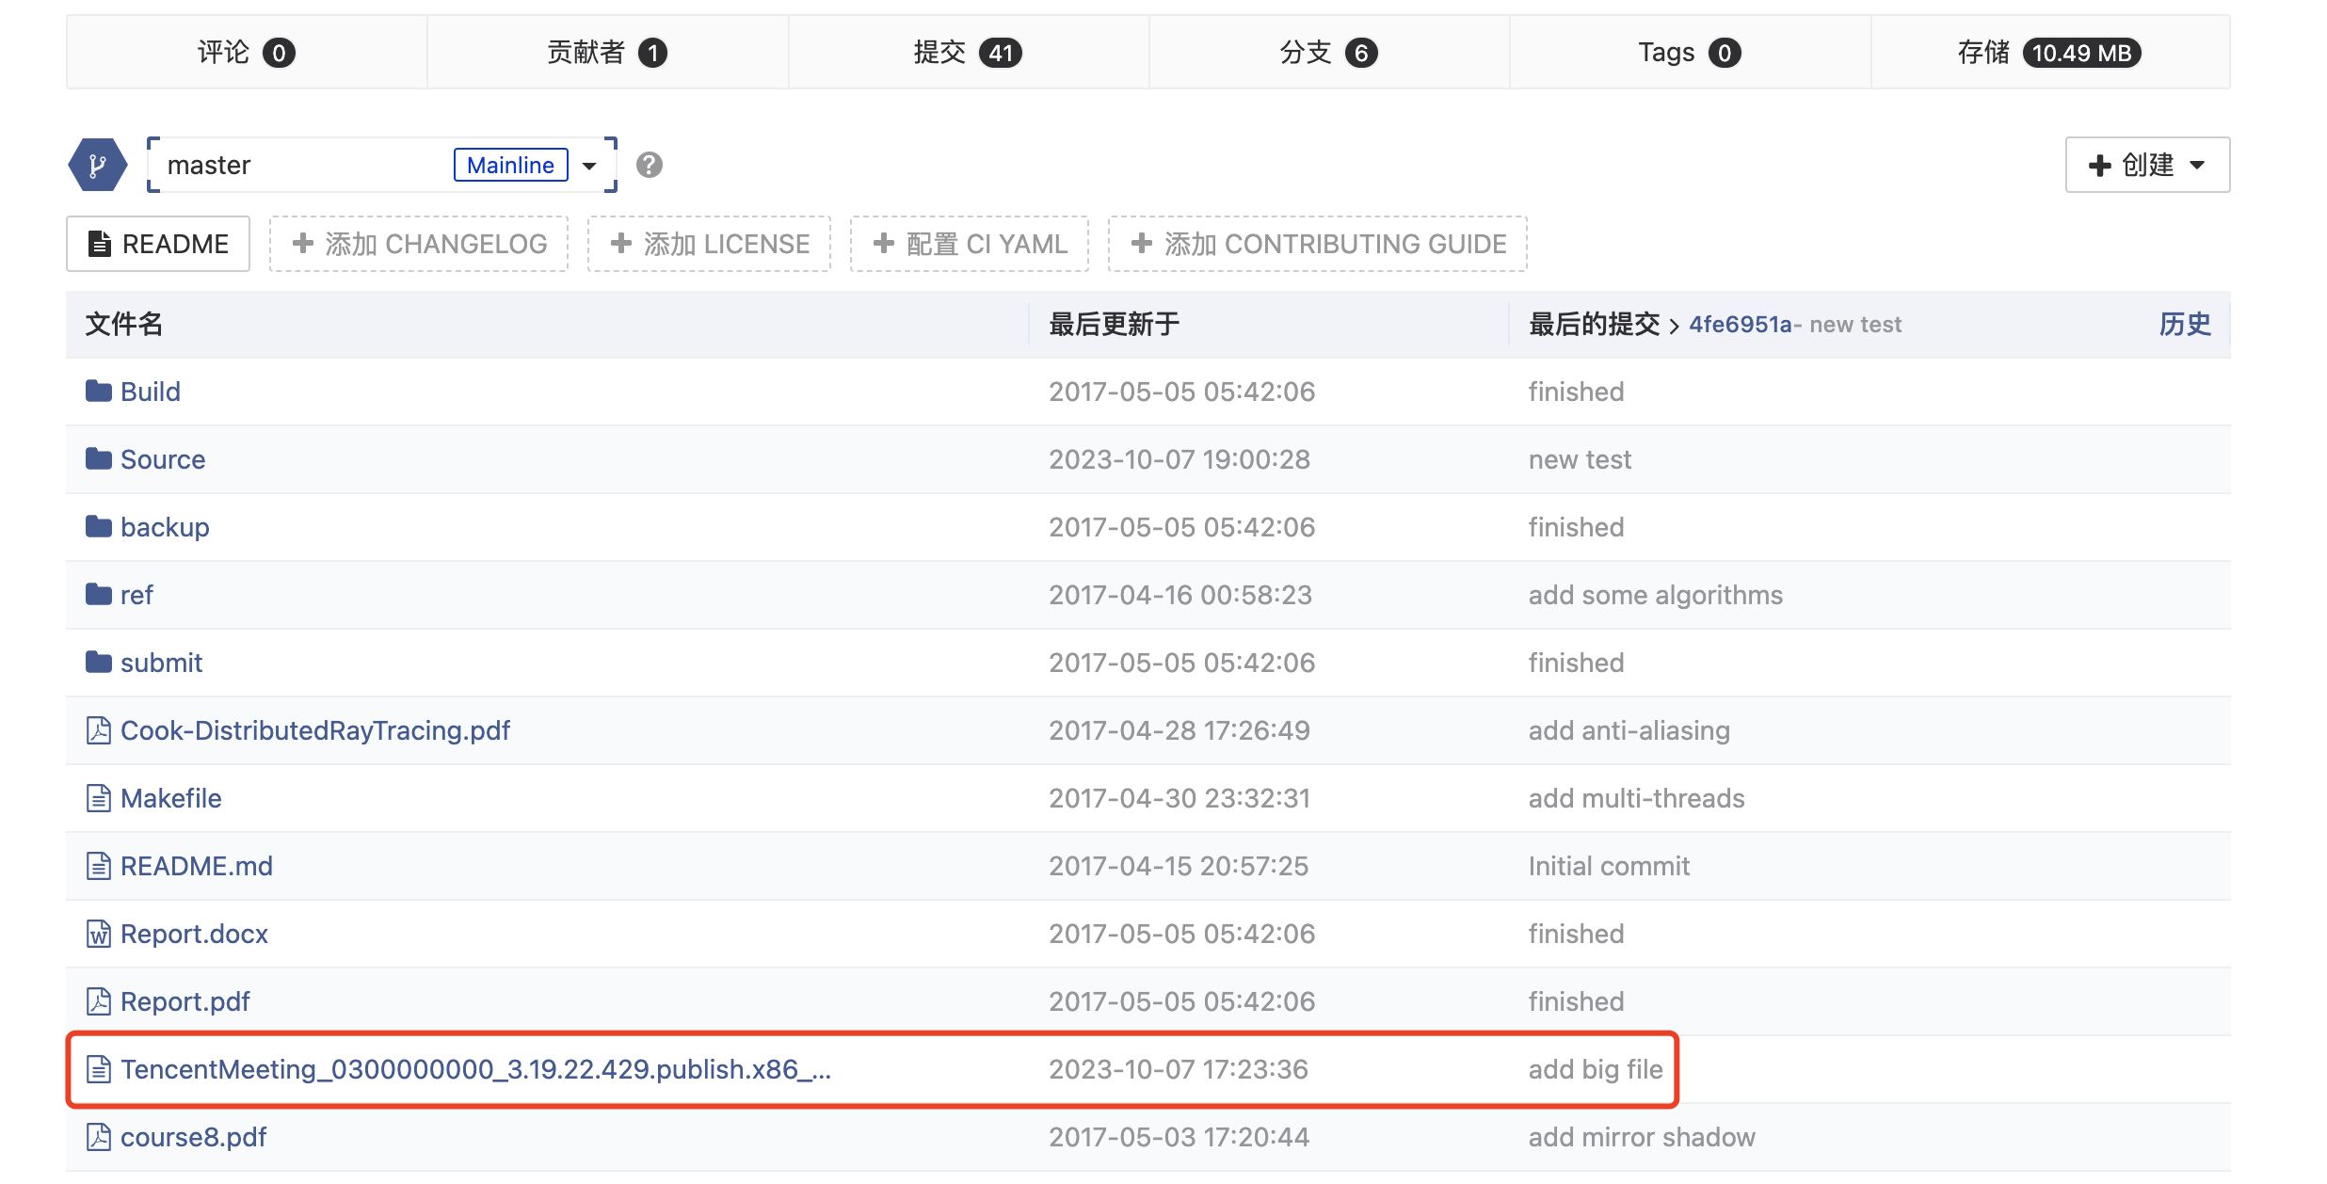Click the Cook-DistributedRayTracing.pdf file icon
Image resolution: width=2327 pixels, height=1184 pixels.
point(99,730)
